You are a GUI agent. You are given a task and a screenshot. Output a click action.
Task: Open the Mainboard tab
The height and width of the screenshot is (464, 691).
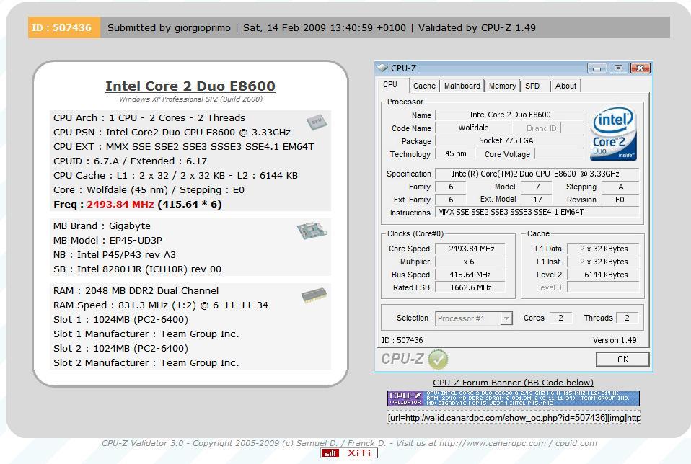pyautogui.click(x=462, y=86)
